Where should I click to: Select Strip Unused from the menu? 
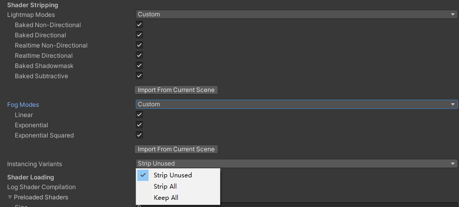(173, 175)
